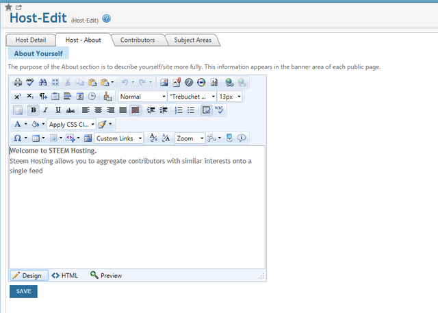Screen dimensions: 438x313
Task: Open the Hyperlink Manager globe icon
Action: [x=230, y=82]
